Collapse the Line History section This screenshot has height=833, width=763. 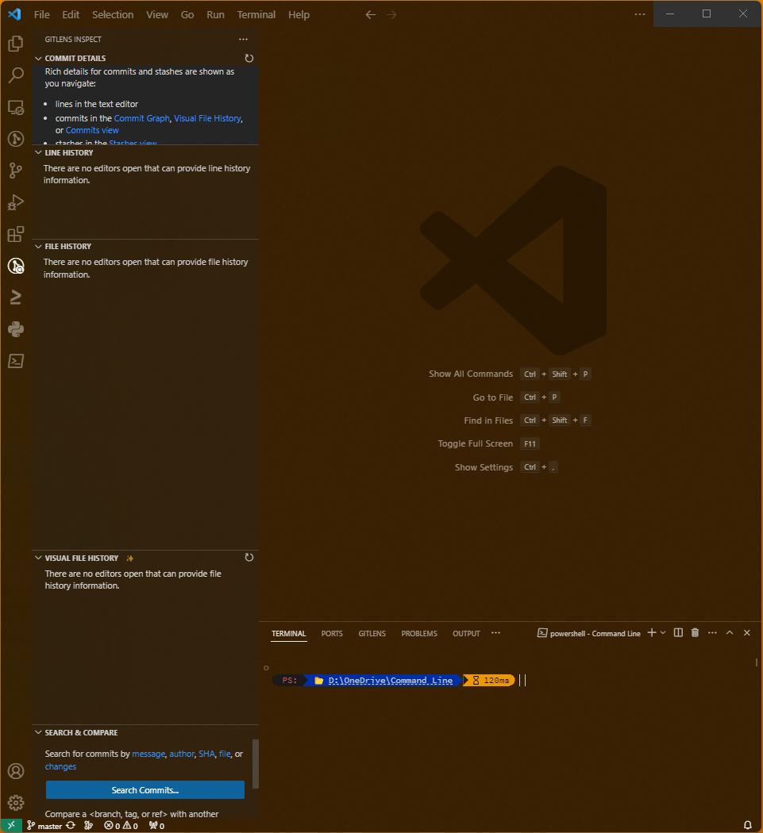pos(37,152)
